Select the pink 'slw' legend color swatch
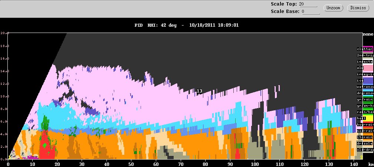 [x=368, y=68]
